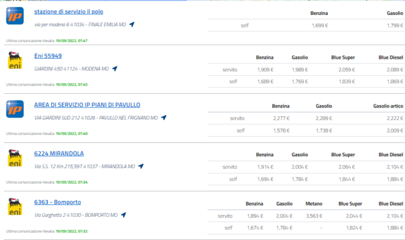The height and width of the screenshot is (240, 405).
Task: Click the Eni logo beside 6363 - Bomporto
Action: coord(15,207)
